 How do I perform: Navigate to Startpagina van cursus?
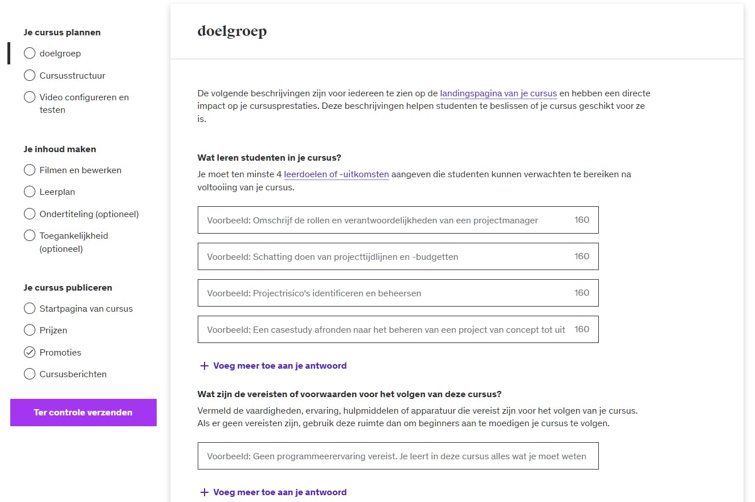pyautogui.click(x=85, y=309)
